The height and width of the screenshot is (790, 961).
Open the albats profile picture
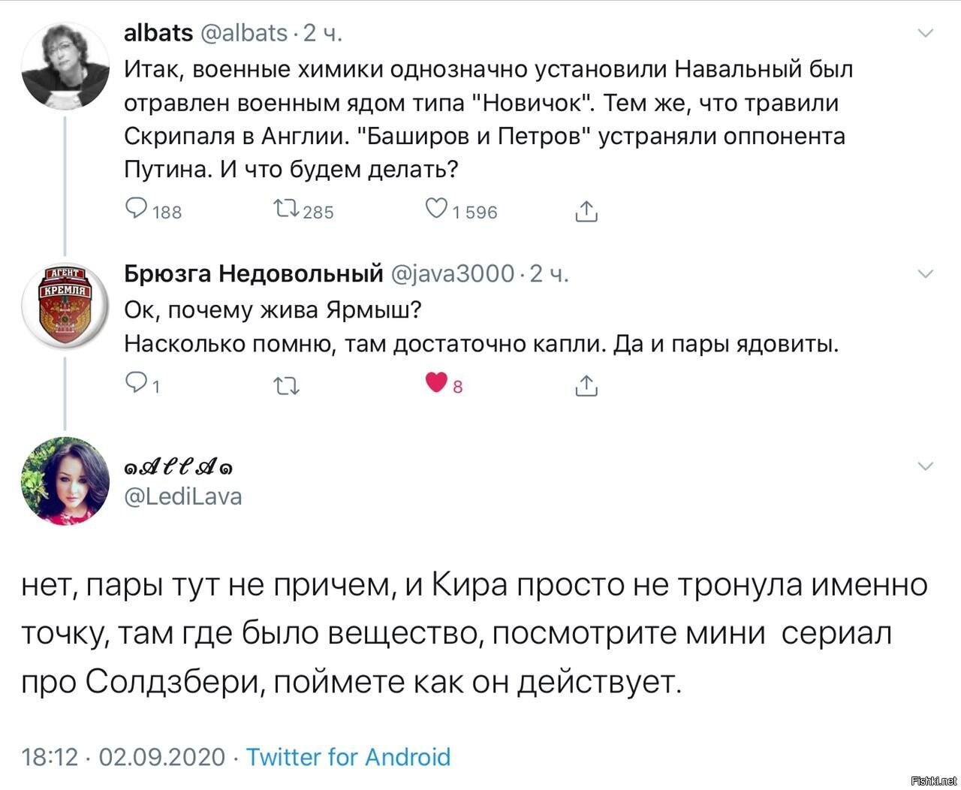(x=65, y=65)
